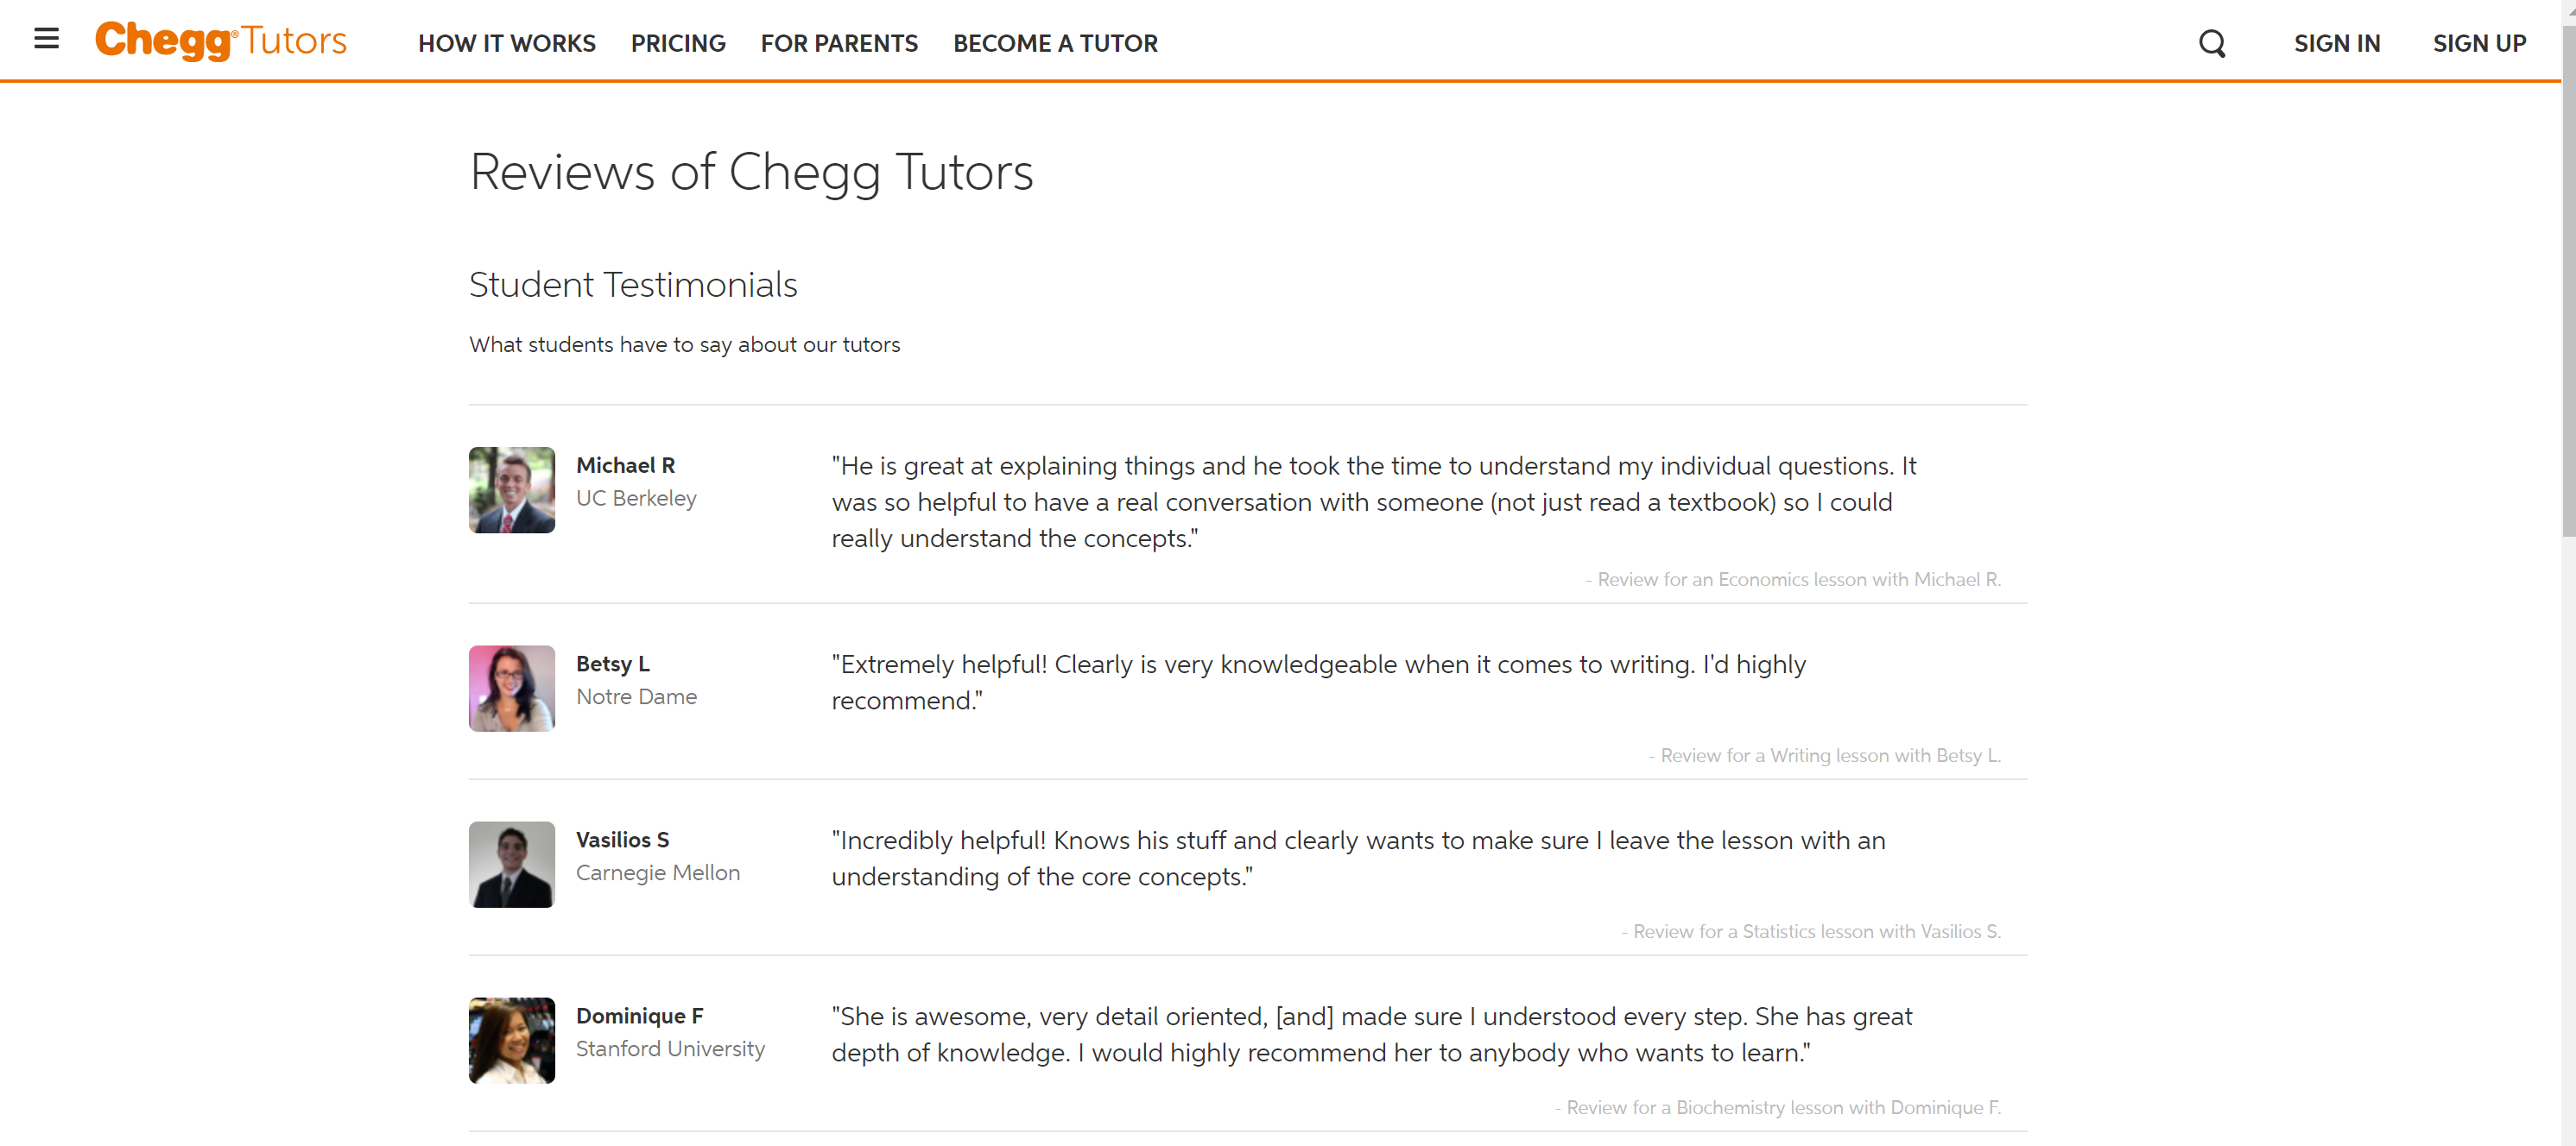The image size is (2576, 1146).
Task: Click the Chegg Tutors logo
Action: [221, 40]
